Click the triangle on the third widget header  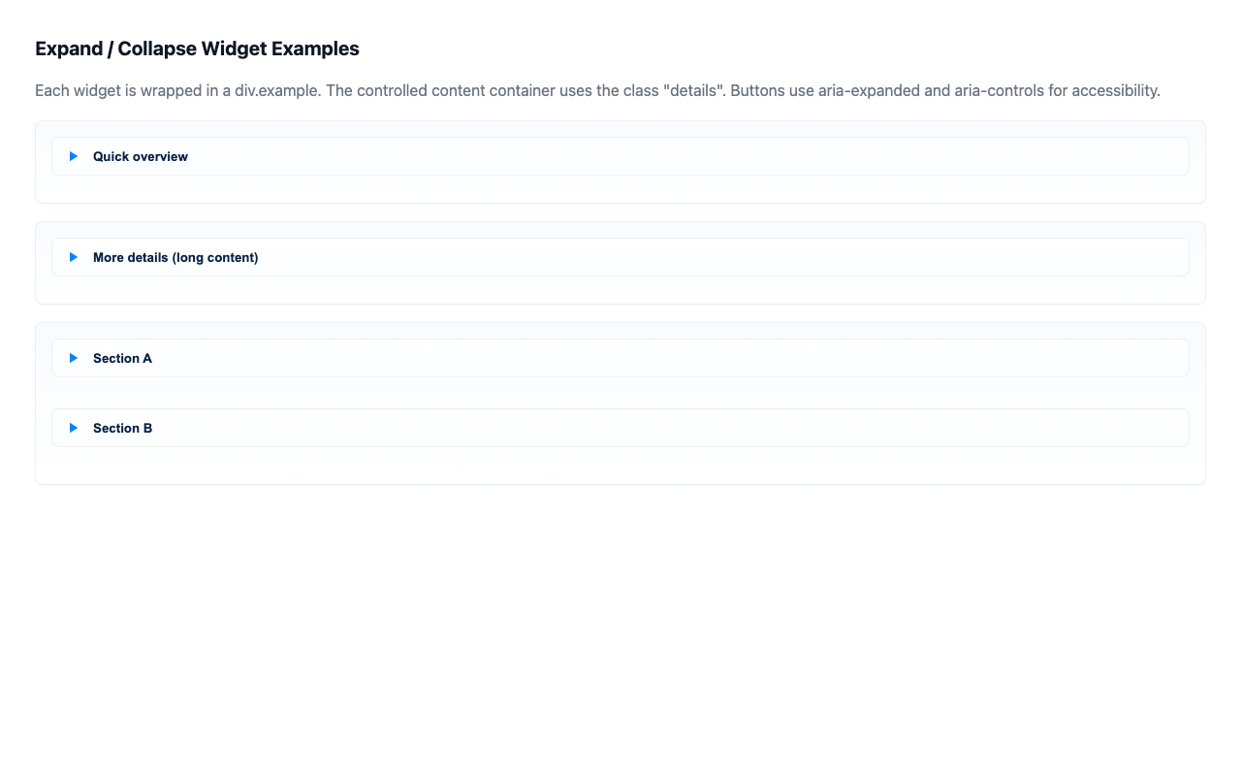74,358
